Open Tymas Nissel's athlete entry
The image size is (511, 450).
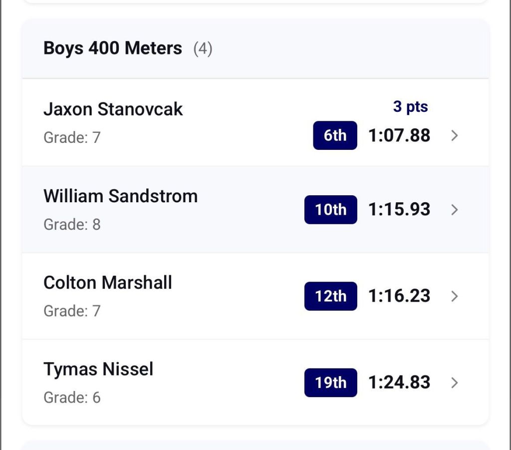[x=98, y=370]
